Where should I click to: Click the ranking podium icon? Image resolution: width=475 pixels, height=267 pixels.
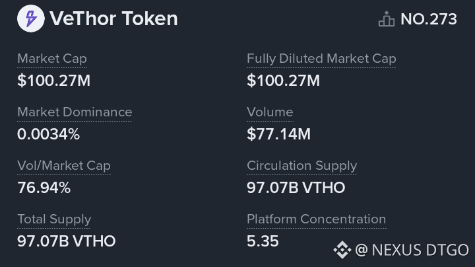tap(386, 19)
